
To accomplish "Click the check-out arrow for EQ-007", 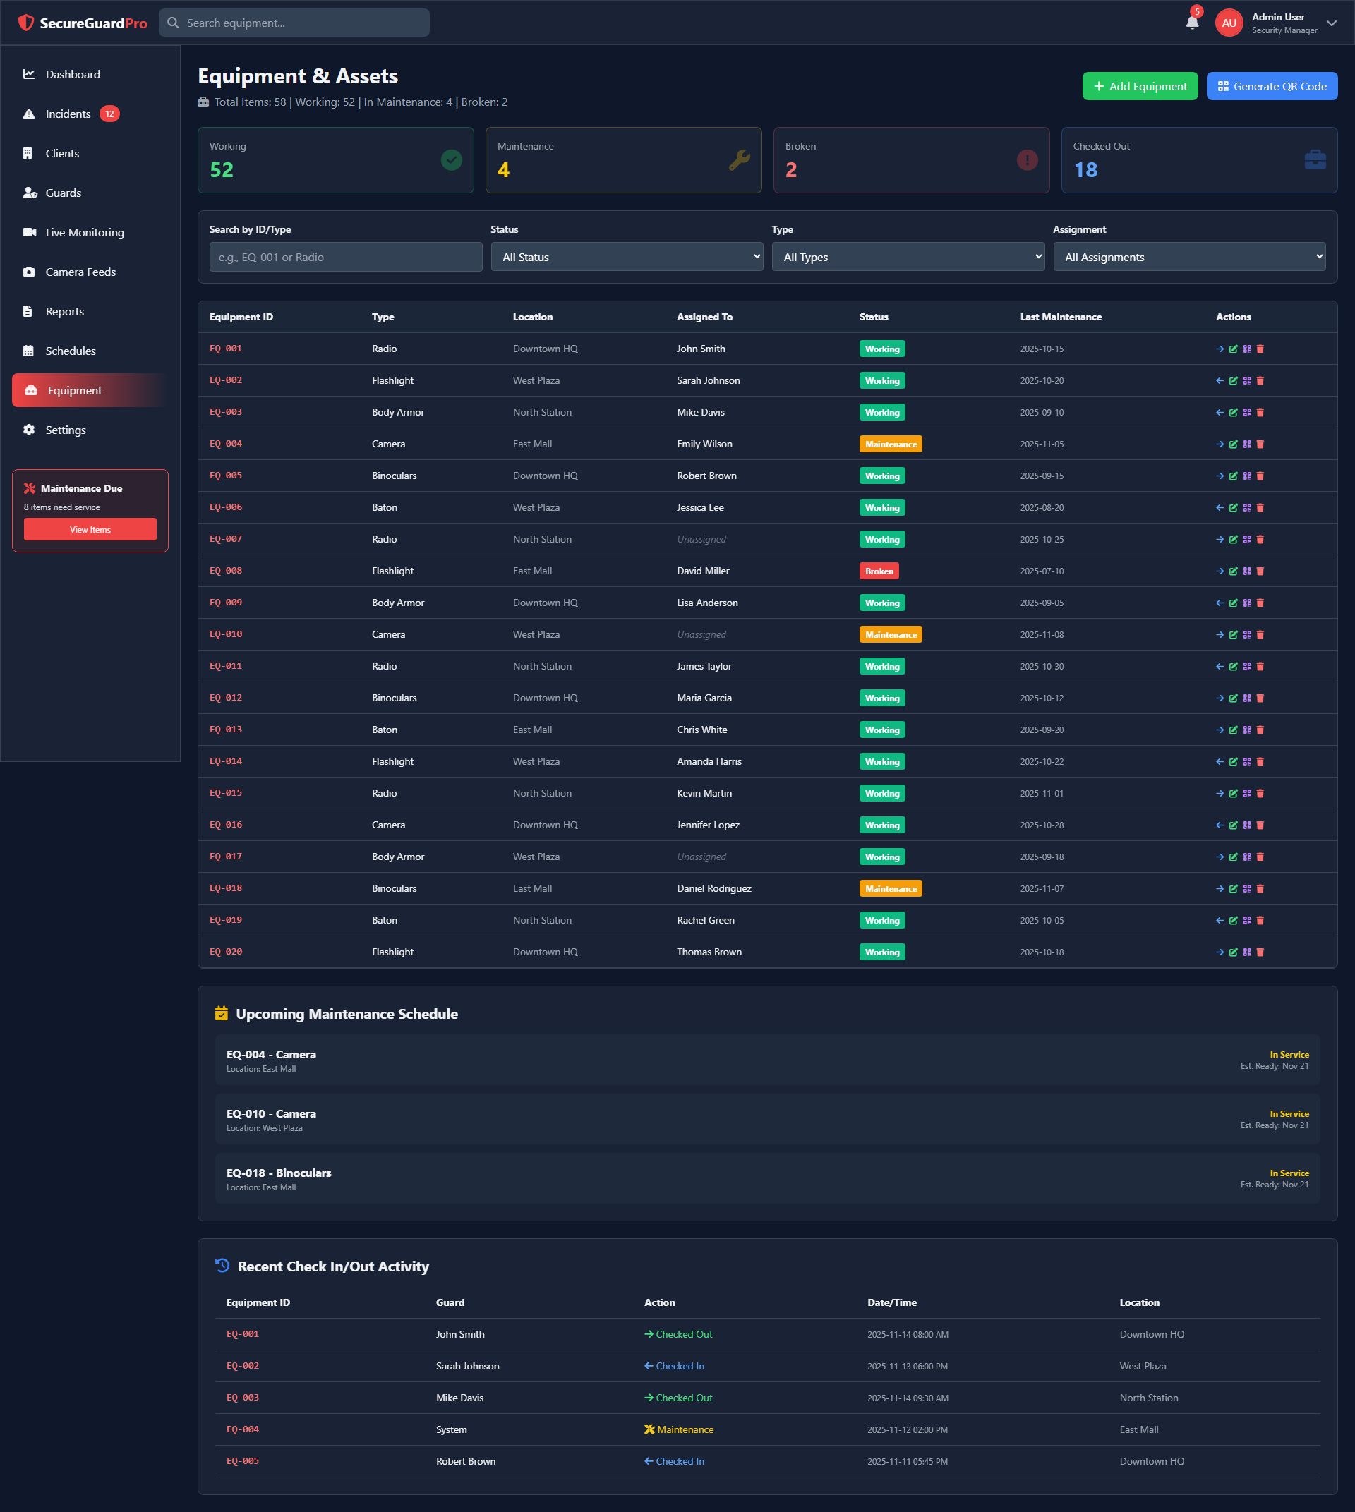I will coord(1219,540).
